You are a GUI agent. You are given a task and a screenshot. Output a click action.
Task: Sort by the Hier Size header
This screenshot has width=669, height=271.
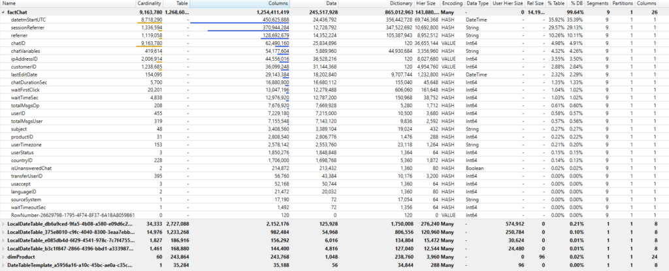(427, 3)
